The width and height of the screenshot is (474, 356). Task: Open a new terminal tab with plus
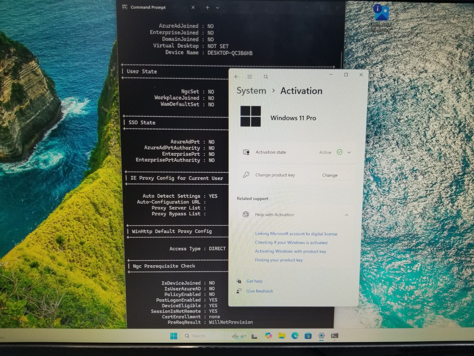(x=207, y=7)
